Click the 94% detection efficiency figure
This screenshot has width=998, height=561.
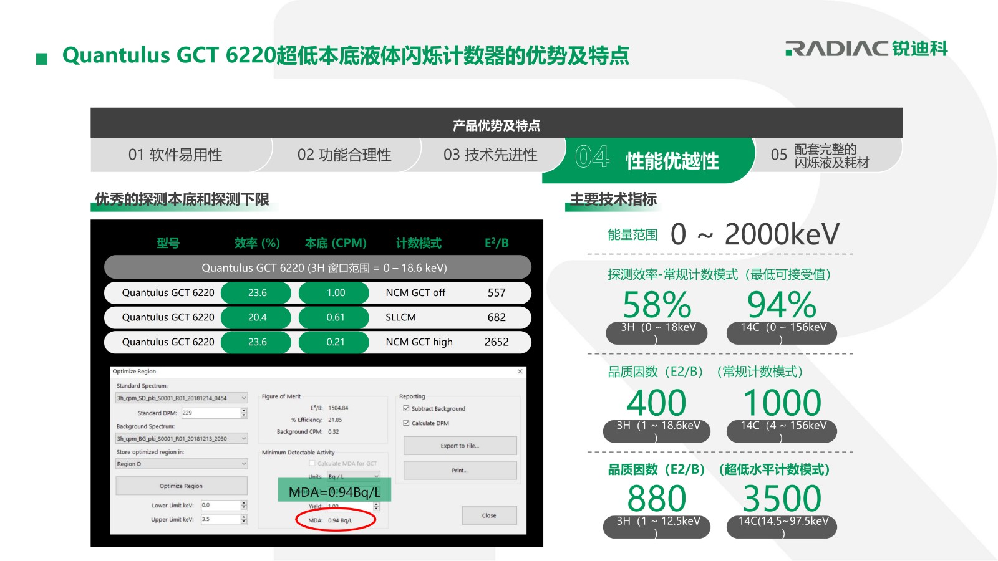(x=782, y=305)
